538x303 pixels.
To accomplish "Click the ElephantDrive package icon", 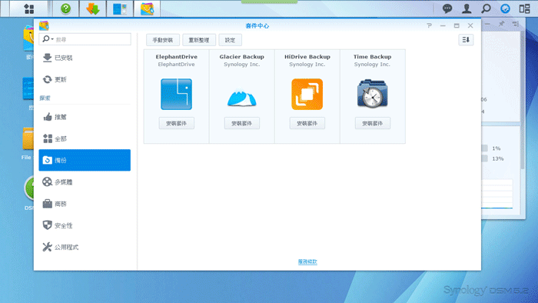I will [176, 94].
